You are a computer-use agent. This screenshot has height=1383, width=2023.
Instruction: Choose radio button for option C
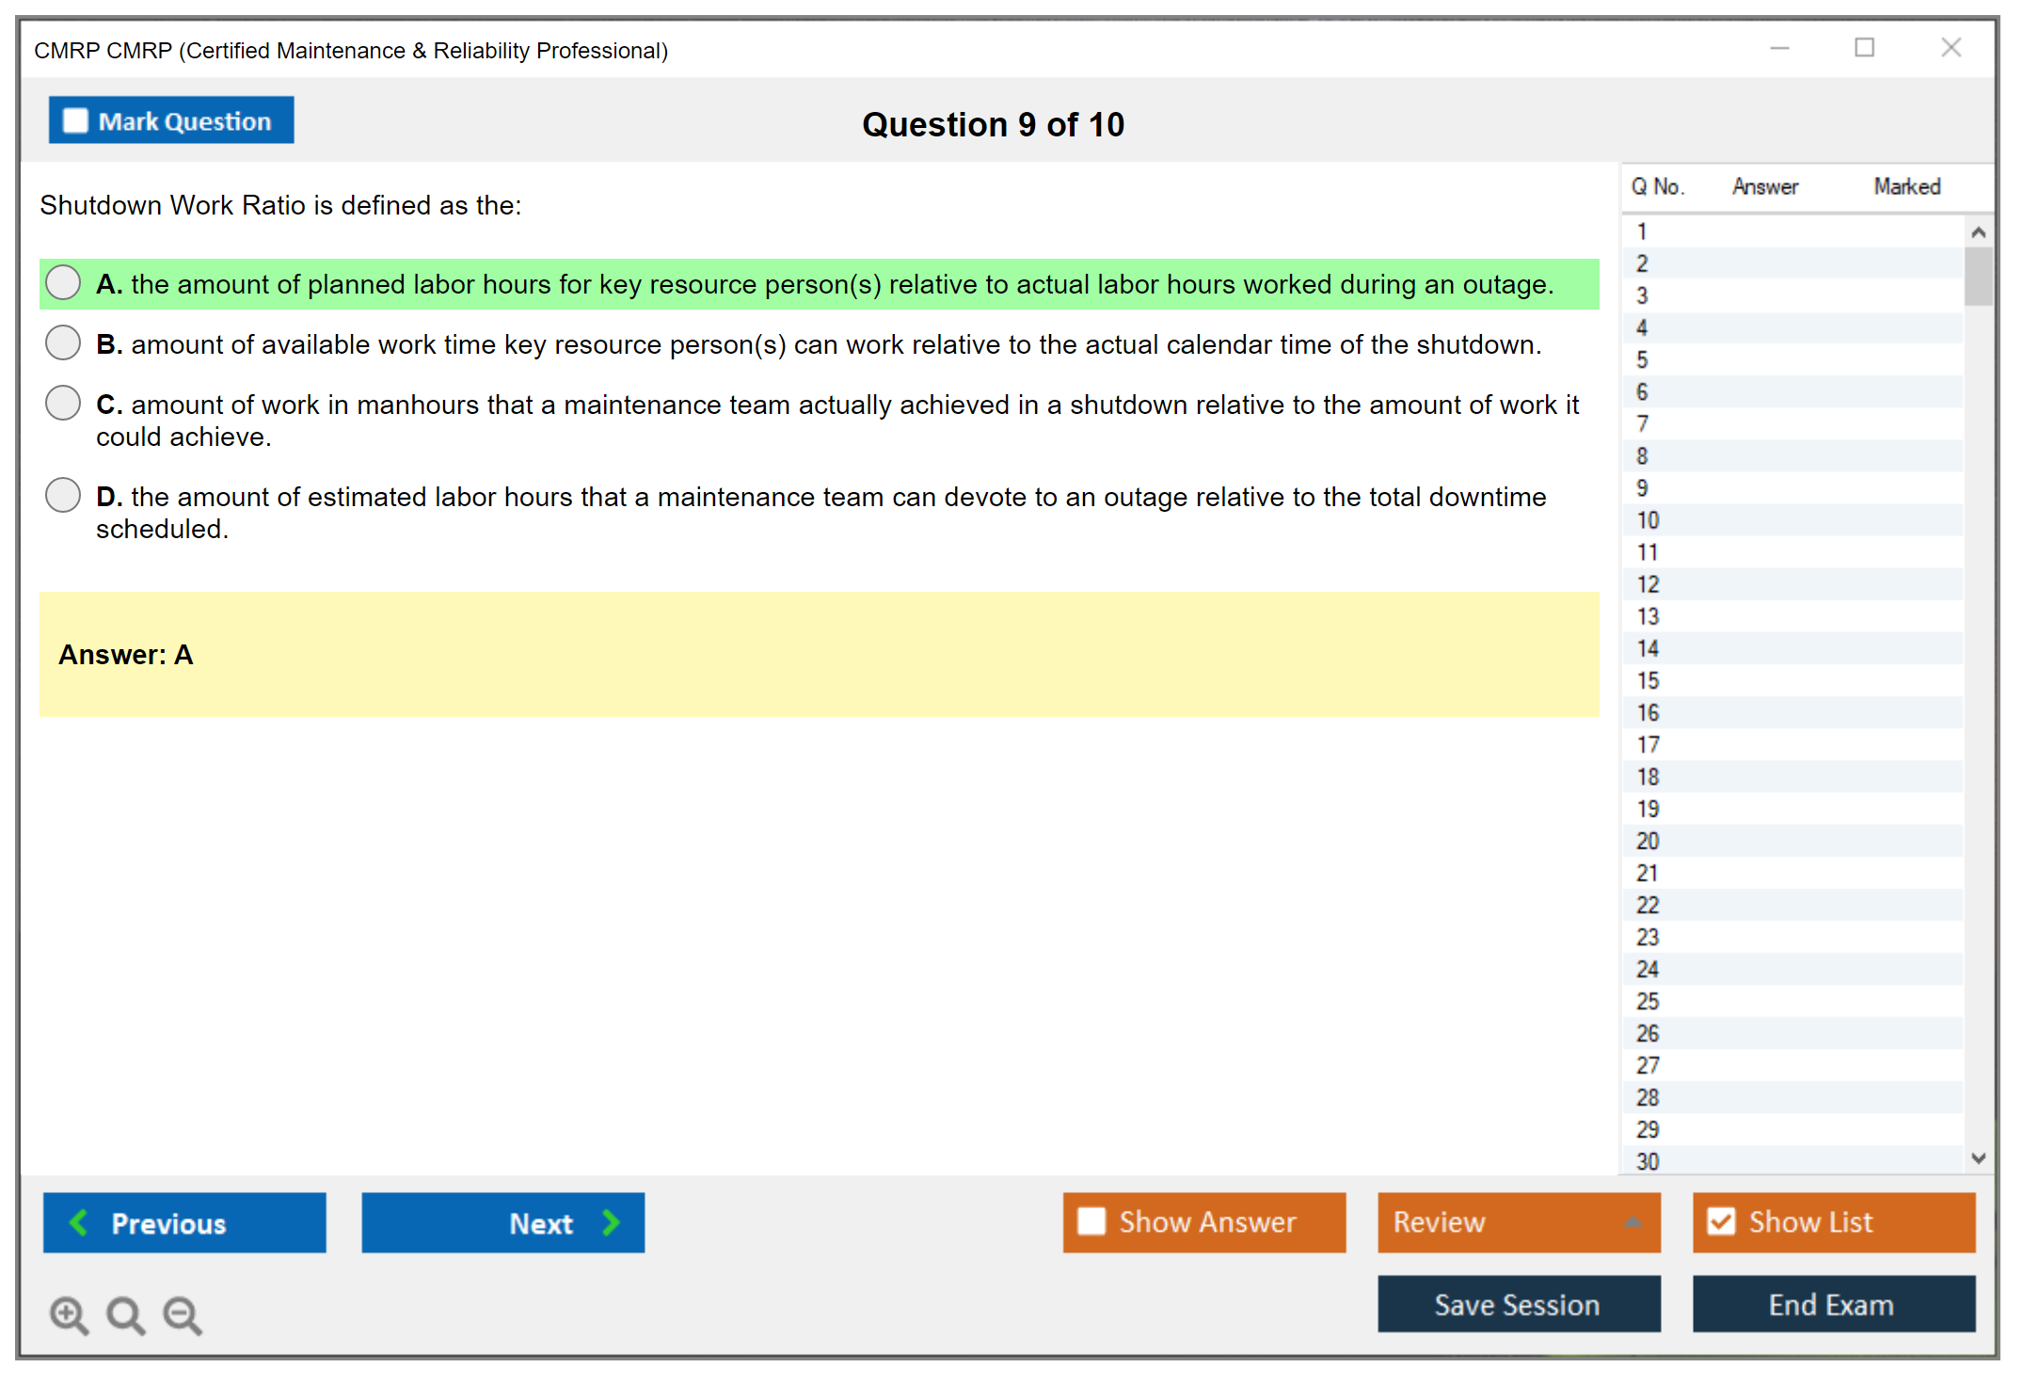click(x=63, y=403)
